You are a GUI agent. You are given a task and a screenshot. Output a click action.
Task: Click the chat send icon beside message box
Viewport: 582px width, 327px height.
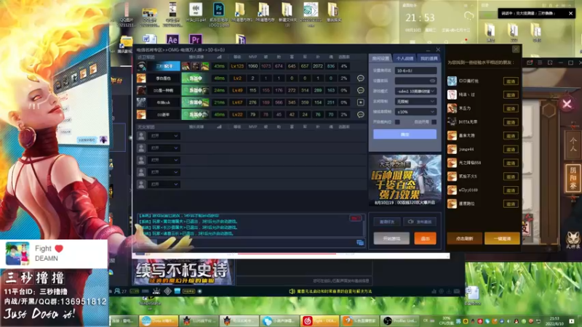tap(360, 243)
